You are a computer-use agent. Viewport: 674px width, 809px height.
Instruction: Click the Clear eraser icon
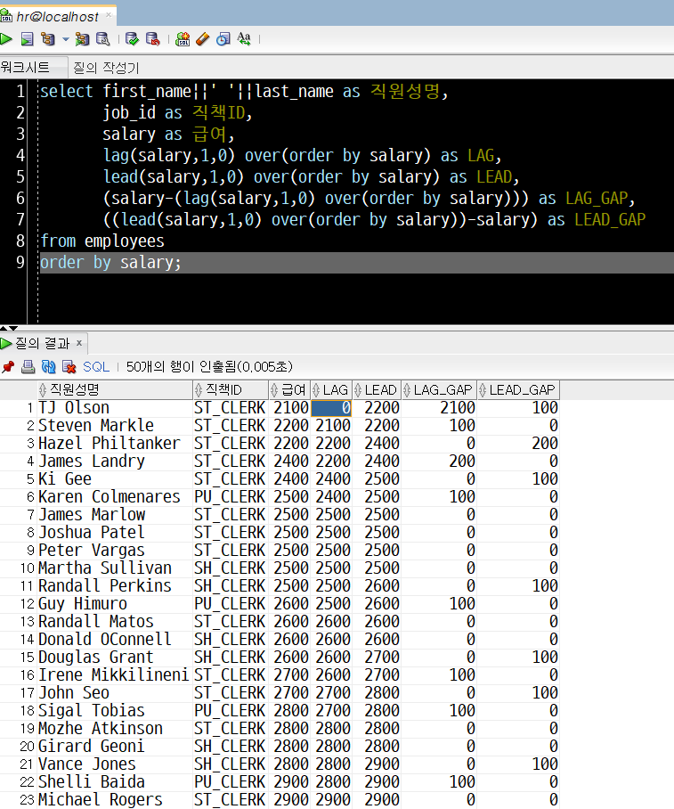[203, 38]
